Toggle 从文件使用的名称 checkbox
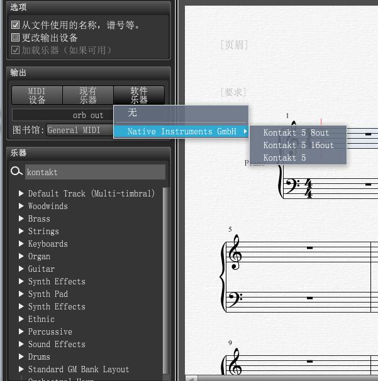 (x=16, y=25)
